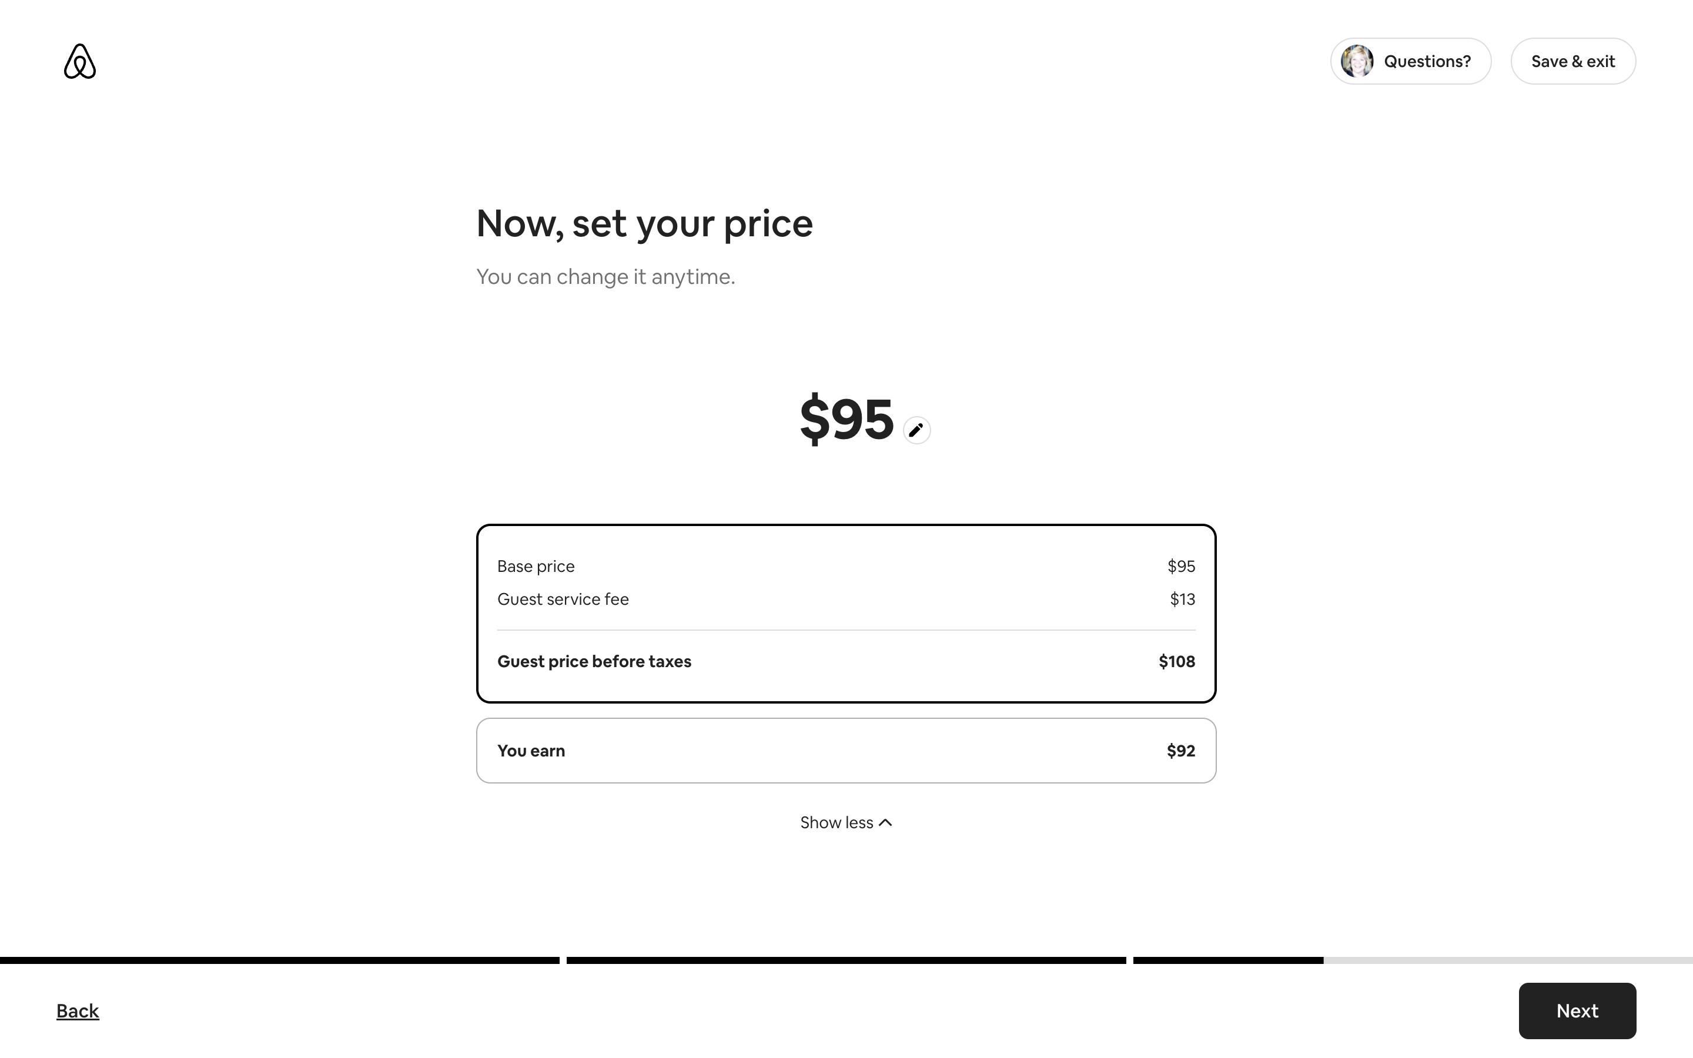Open the Questions? help button
This screenshot has width=1693, height=1058.
tap(1410, 62)
